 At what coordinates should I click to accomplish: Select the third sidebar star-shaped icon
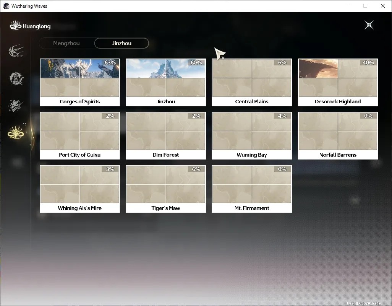coord(16,106)
